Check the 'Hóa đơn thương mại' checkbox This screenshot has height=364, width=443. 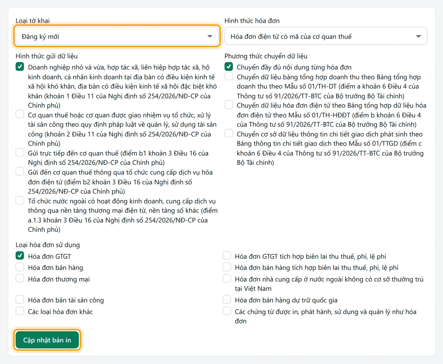coord(20,278)
